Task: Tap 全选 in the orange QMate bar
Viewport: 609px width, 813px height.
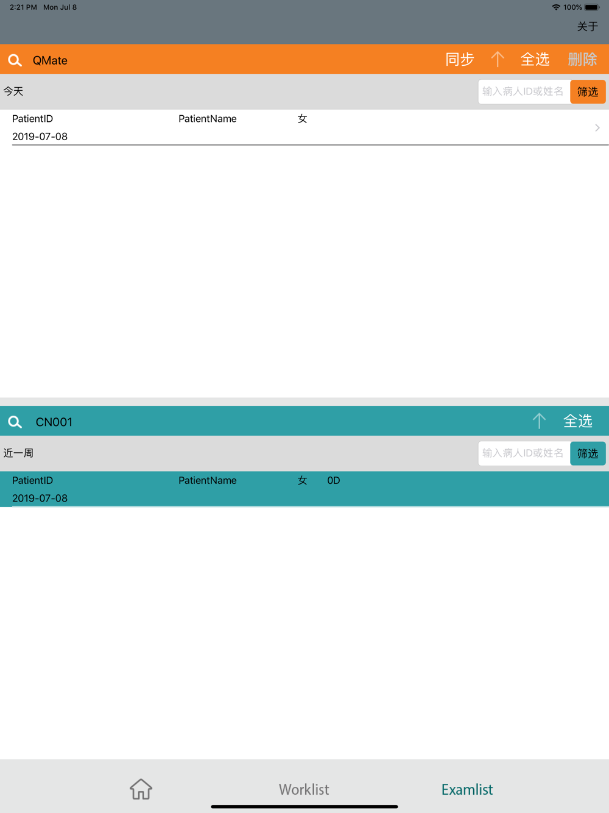Action: pyautogui.click(x=535, y=59)
